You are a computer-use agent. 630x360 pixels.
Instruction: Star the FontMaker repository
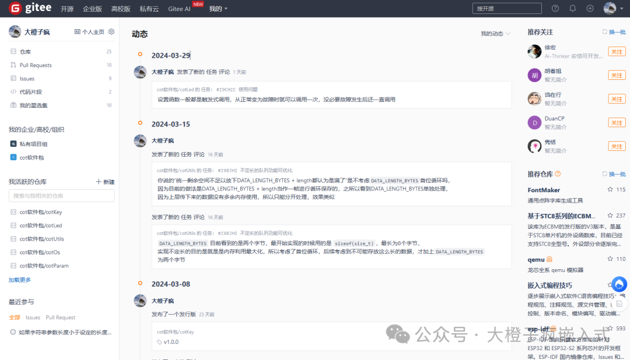pos(610,190)
